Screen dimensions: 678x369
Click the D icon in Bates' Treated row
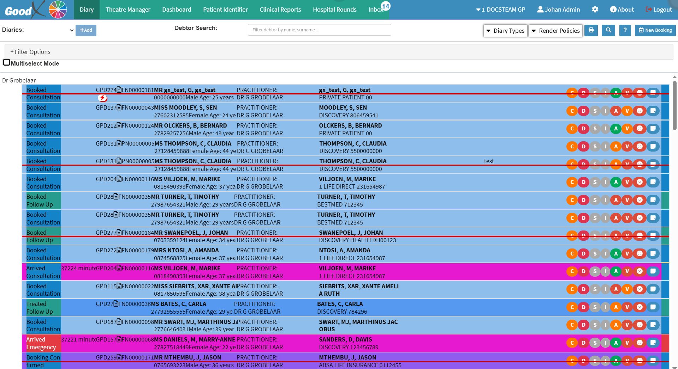pos(583,307)
